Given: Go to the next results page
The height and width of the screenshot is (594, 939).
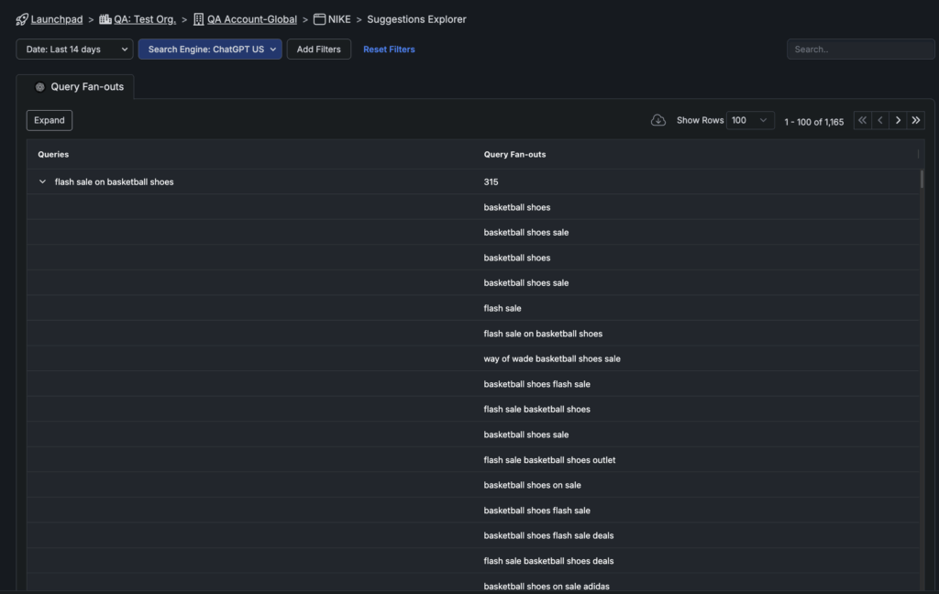Looking at the screenshot, I should (898, 120).
